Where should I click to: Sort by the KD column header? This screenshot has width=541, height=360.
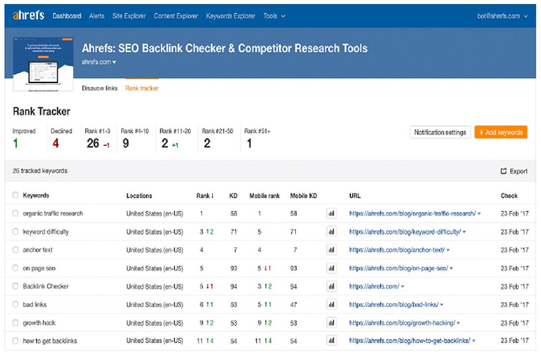pyautogui.click(x=233, y=196)
